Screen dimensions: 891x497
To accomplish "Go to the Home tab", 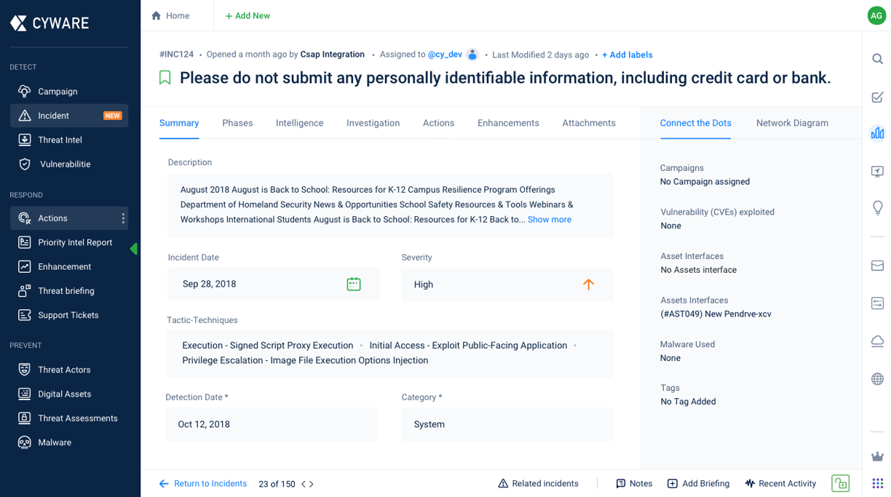I will (170, 15).
